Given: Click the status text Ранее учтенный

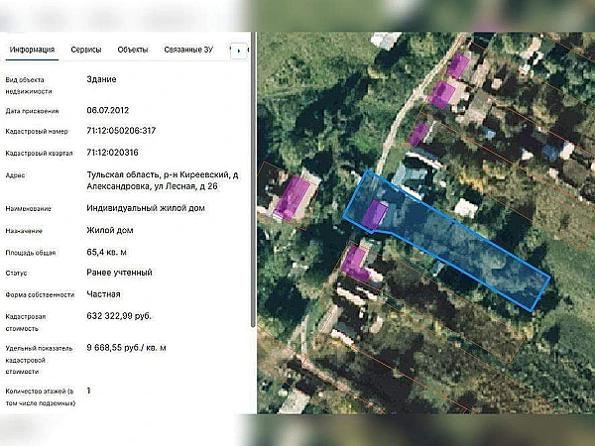Looking at the screenshot, I should pyautogui.click(x=119, y=273).
